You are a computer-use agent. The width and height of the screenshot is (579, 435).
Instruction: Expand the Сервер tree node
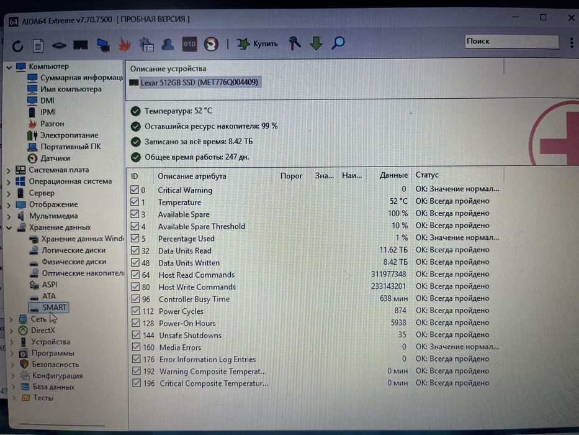pyautogui.click(x=9, y=193)
